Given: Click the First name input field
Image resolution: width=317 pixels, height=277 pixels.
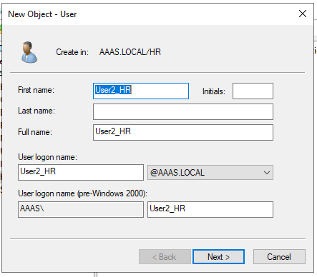Looking at the screenshot, I should pos(141,91).
